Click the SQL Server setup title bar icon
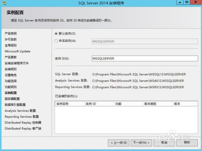The height and width of the screenshot is (151, 202). coord(4,3)
